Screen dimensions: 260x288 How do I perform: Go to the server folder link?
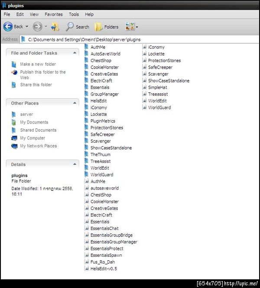[26, 114]
